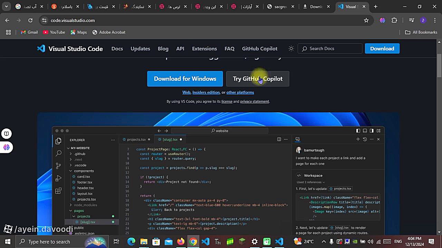Show hidden system tray icons
Image resolution: width=442 pixels, height=248 pixels.
(x=324, y=241)
